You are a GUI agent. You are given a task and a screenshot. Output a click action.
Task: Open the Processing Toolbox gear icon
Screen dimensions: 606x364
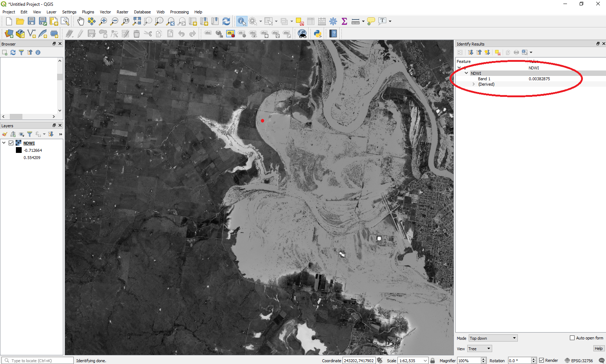333,21
